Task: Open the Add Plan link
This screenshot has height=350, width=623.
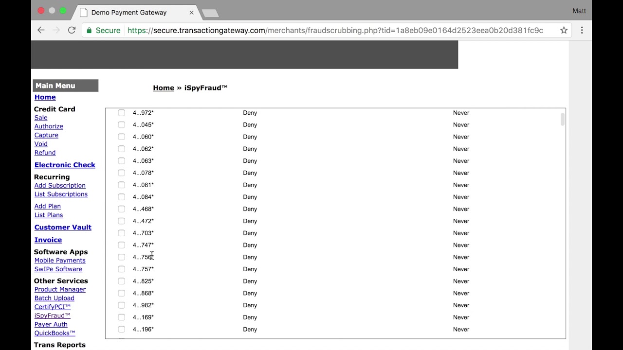Action: (47, 207)
